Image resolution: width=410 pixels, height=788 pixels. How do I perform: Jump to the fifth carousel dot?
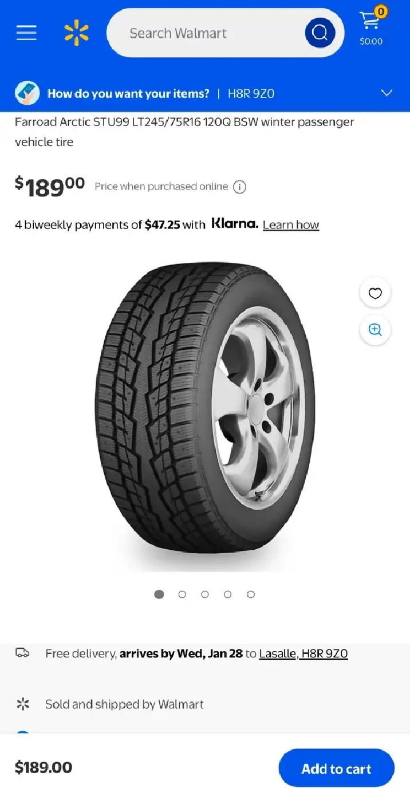point(251,594)
